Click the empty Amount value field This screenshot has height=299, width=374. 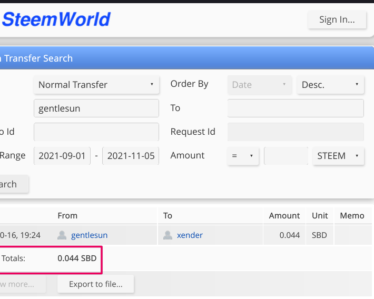[286, 156]
